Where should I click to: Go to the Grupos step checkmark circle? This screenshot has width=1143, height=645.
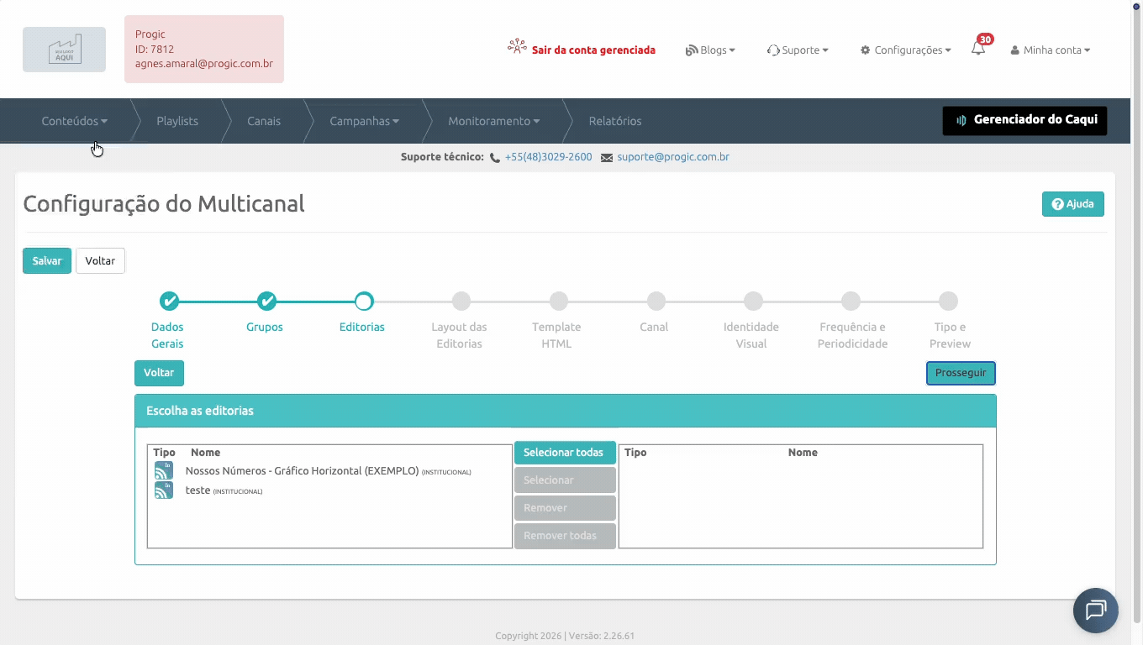coord(266,301)
